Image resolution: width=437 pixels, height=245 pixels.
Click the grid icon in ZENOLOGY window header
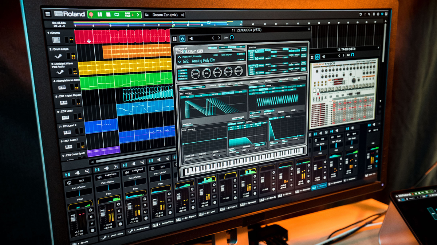tap(175, 39)
